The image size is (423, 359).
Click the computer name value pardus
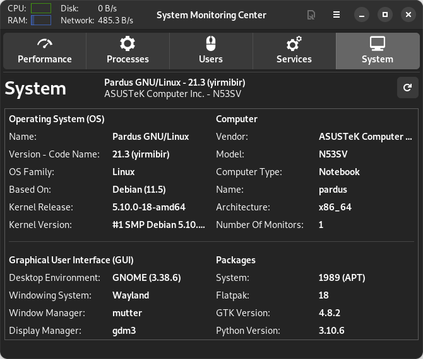(x=333, y=190)
